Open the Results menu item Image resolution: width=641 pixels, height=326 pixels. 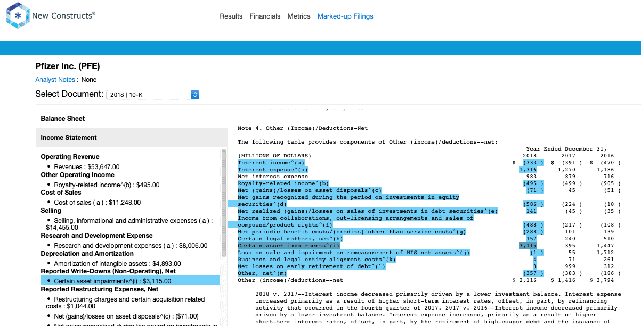pos(231,16)
